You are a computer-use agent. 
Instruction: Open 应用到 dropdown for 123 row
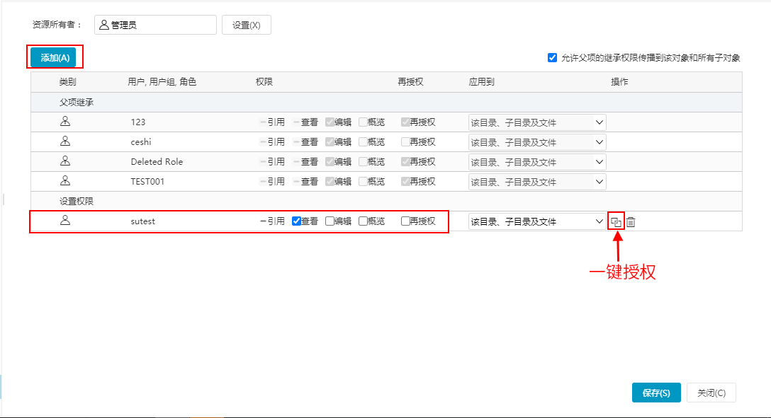pos(537,122)
